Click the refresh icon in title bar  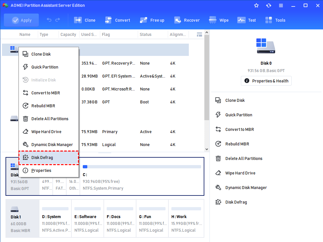click(x=269, y=5)
